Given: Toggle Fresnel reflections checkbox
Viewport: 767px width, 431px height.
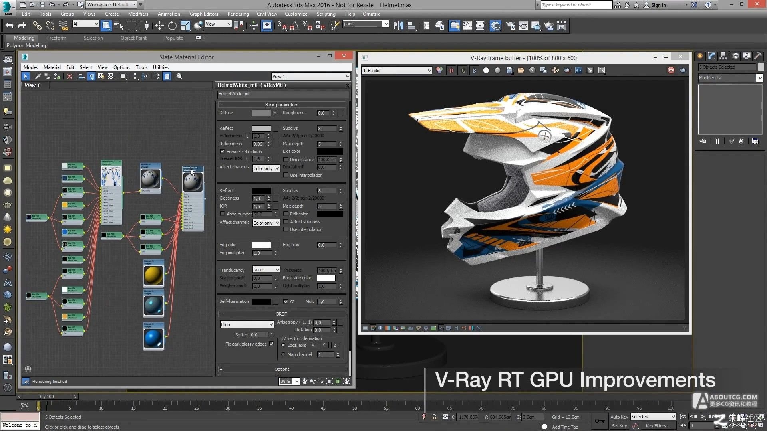Looking at the screenshot, I should tap(222, 152).
